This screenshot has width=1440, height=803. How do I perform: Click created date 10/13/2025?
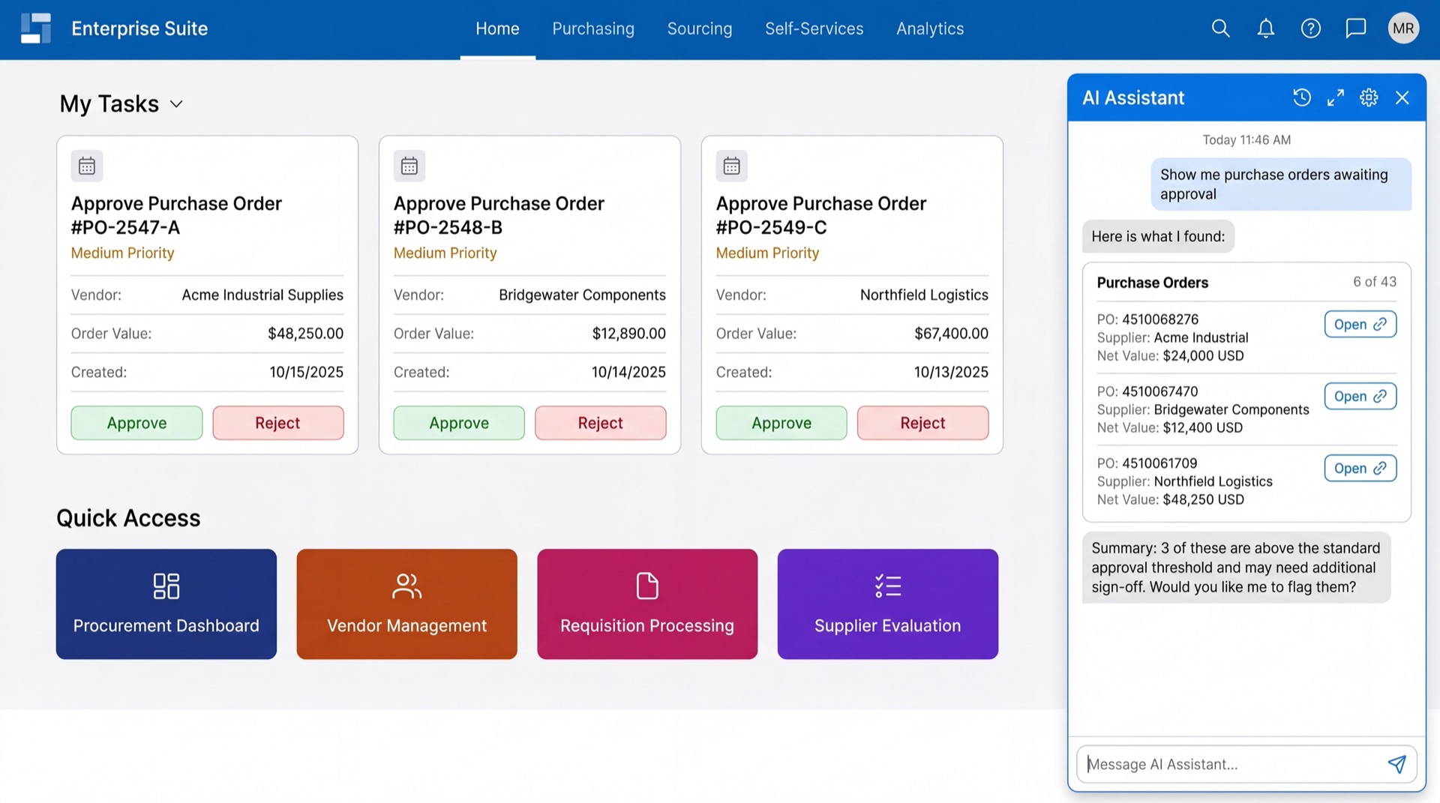coord(951,372)
